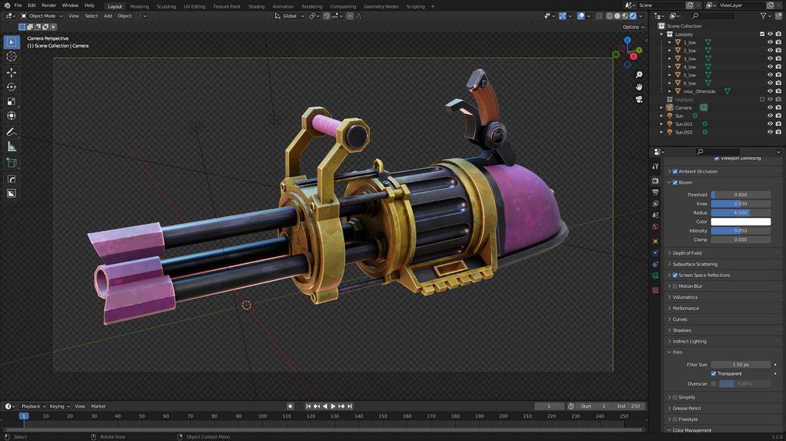Adjust the Bloom Radius slider
Screen dimensions: 786x441
pos(741,213)
